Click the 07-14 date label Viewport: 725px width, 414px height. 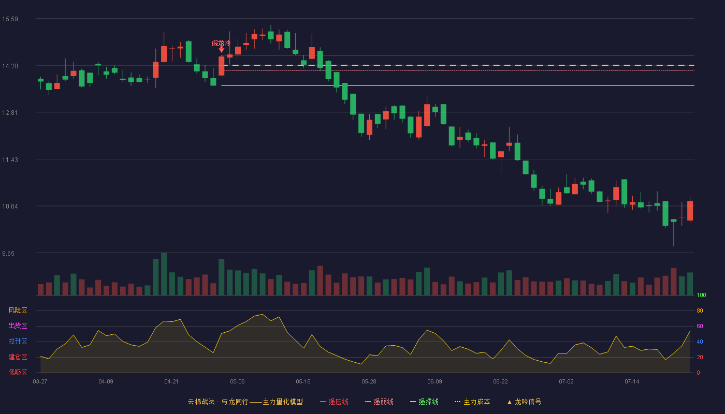(632, 381)
